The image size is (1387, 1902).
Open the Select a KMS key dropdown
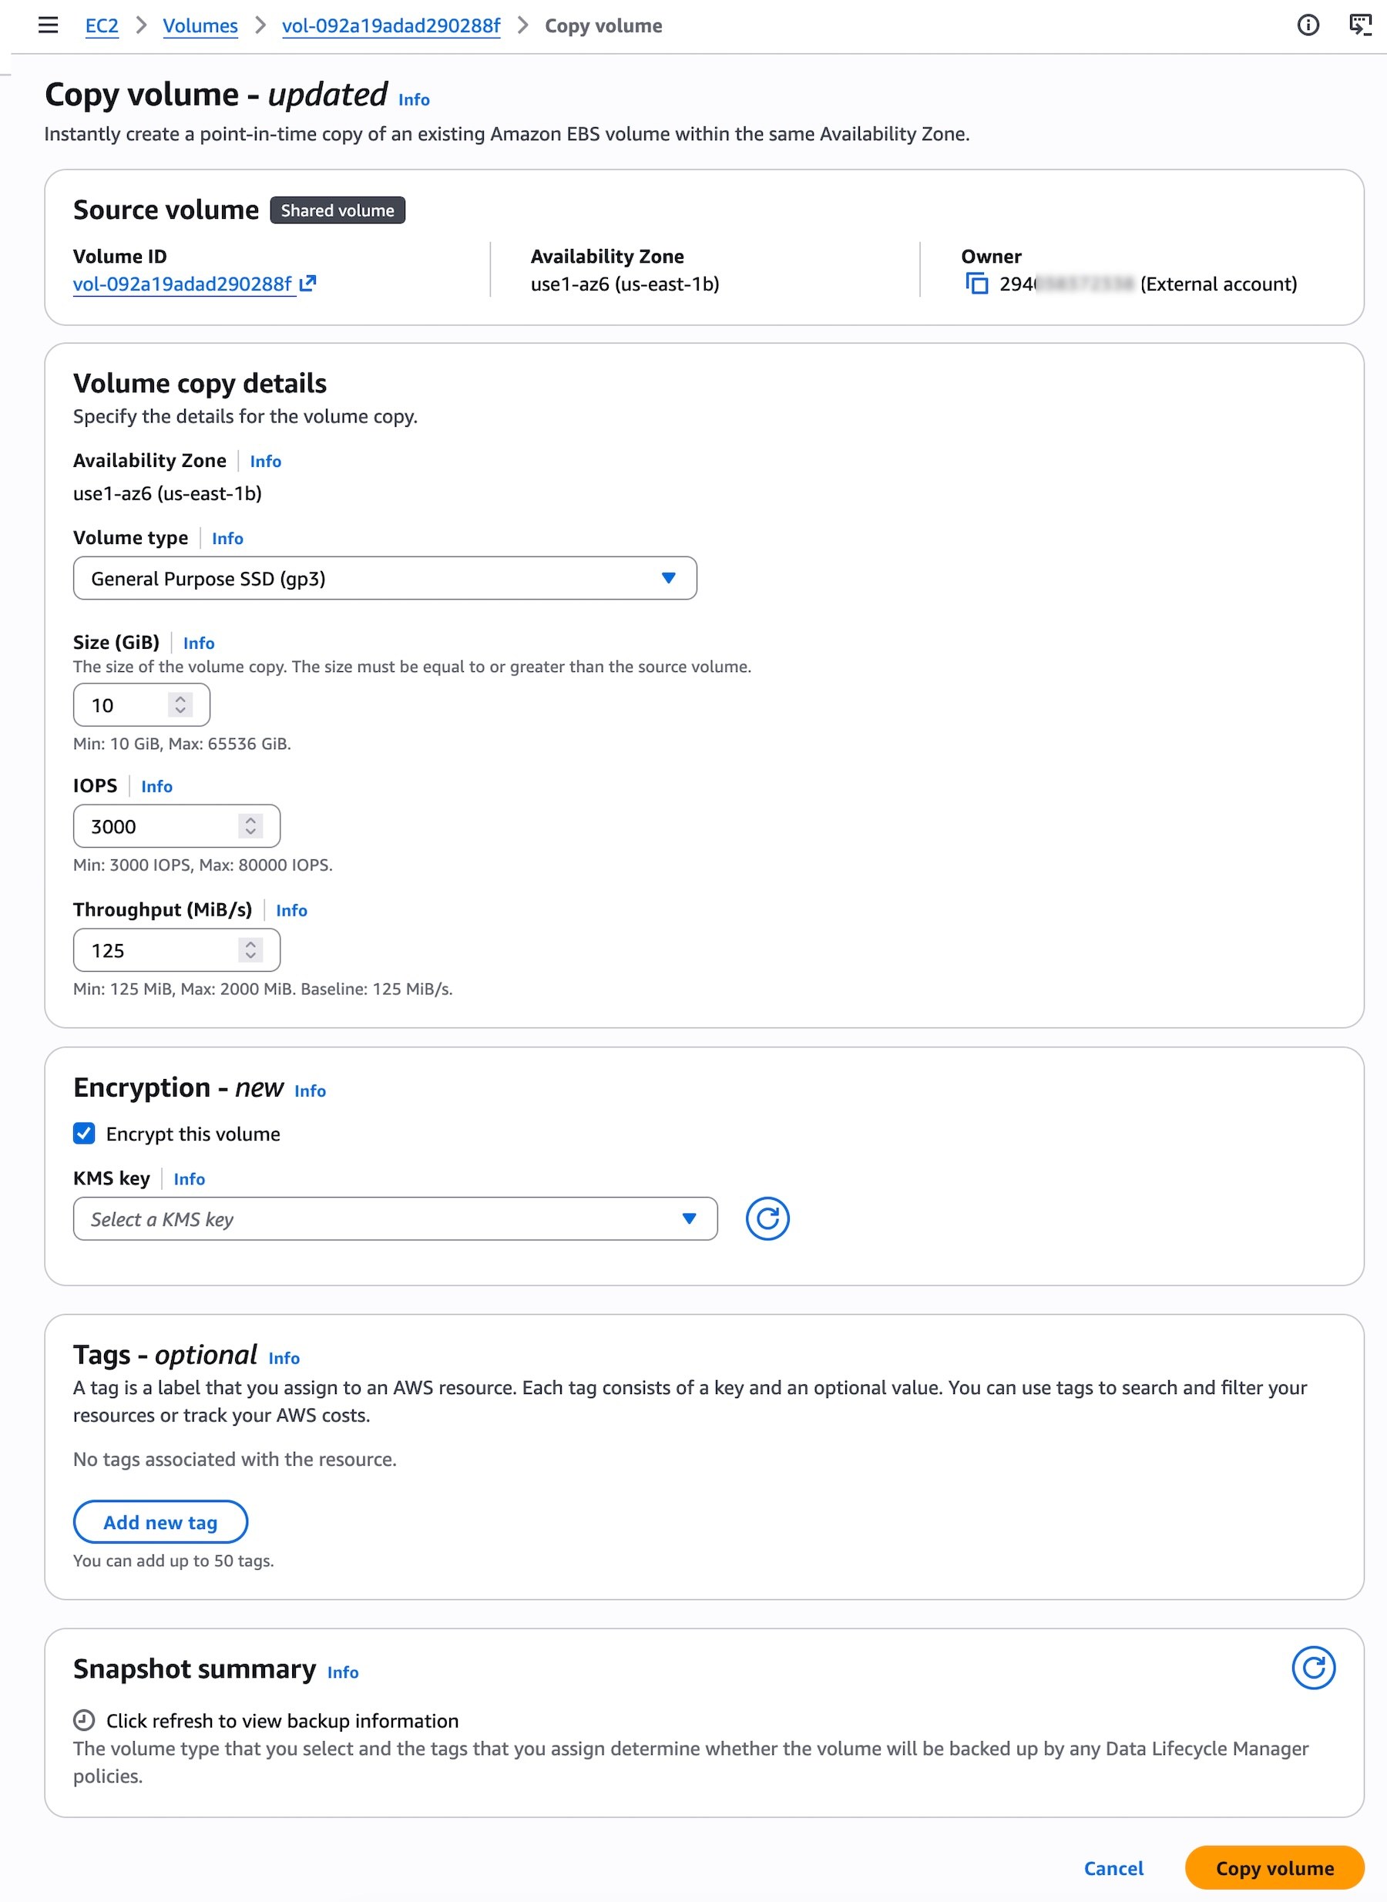[x=395, y=1218]
